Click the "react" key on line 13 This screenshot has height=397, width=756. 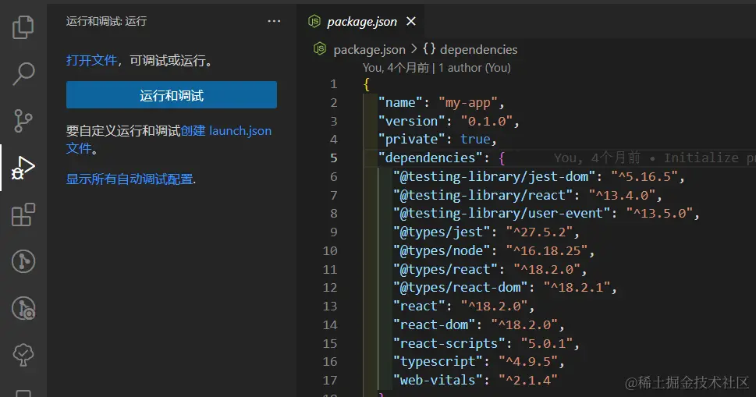[x=419, y=306]
